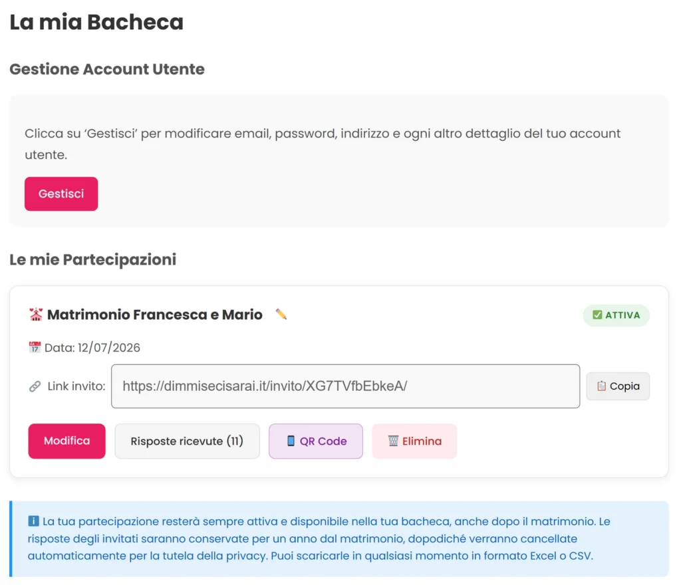Copy the invite link using the Copia button
Screen dimensions: 681x587
coord(618,386)
